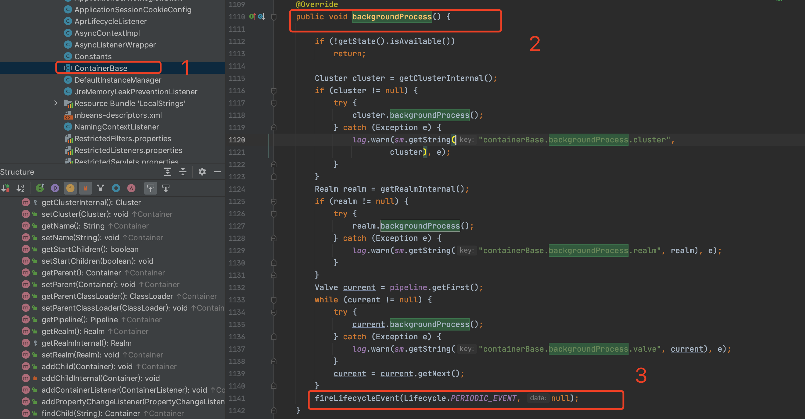Open mbeans-descriptors.xml file
The image size is (805, 419).
point(118,115)
